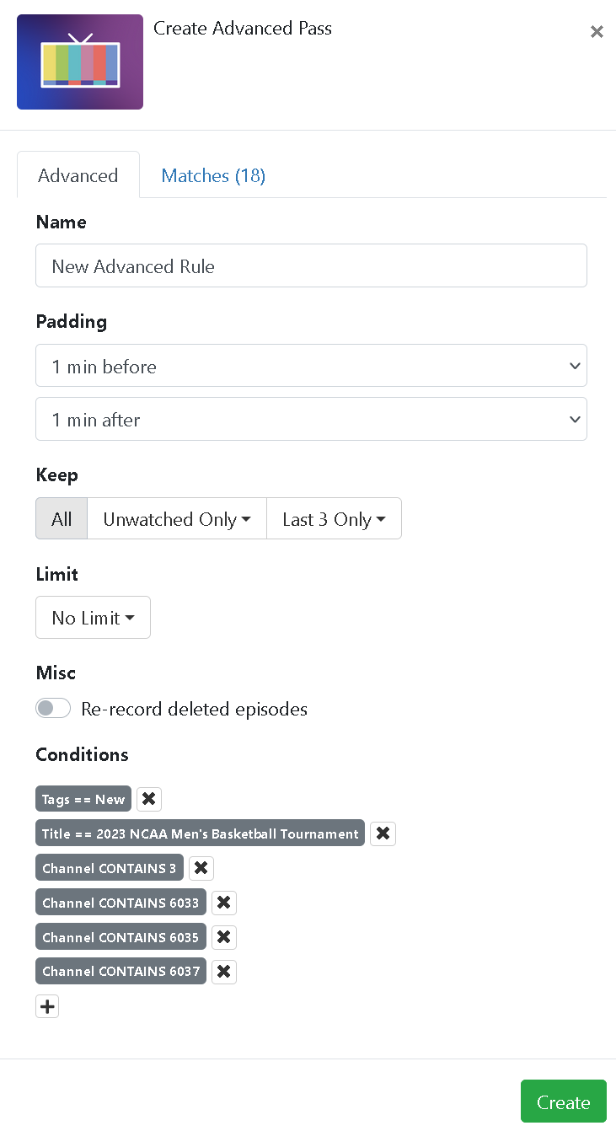Viewport: 616px width, 1131px height.
Task: Enable Re-record deleted episodes switch
Action: tap(53, 708)
